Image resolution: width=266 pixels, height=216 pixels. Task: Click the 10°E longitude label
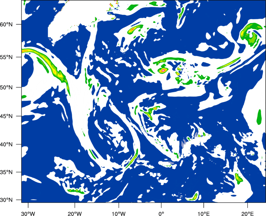pyautogui.click(x=203, y=214)
